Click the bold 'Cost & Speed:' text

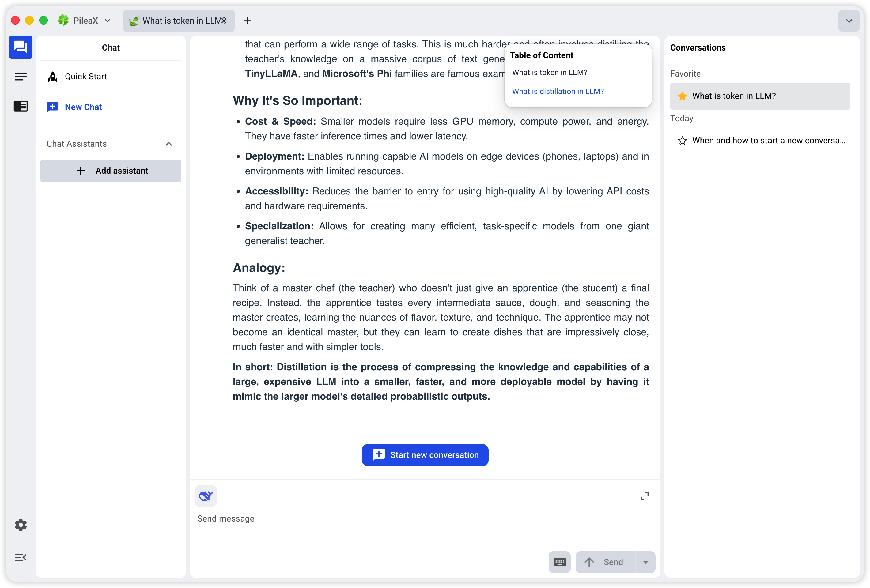click(280, 122)
